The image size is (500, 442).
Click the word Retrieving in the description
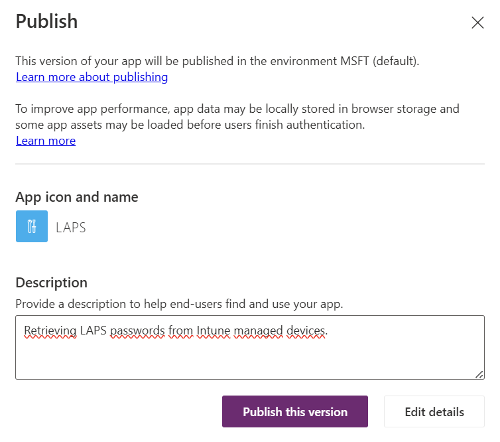point(50,330)
